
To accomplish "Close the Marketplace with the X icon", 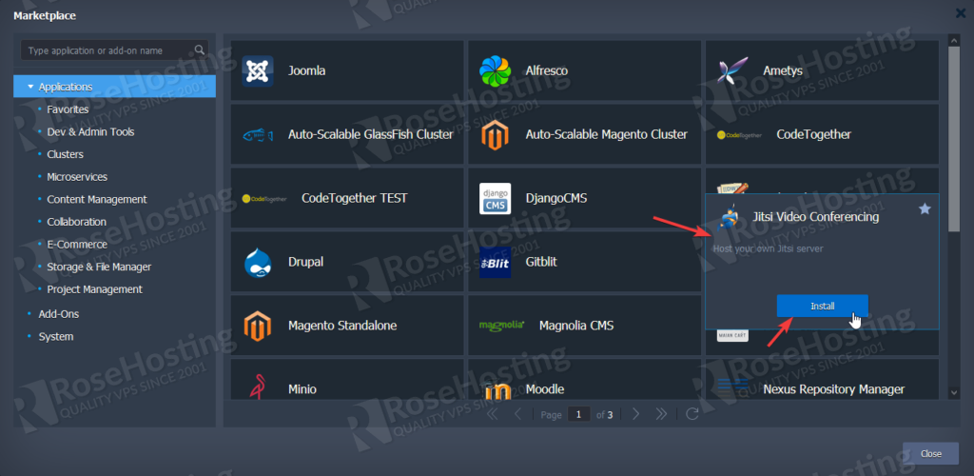I will [960, 13].
